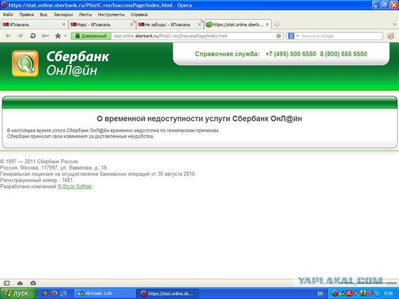Click the EN language indicator
This screenshot has width=399, height=299.
pyautogui.click(x=320, y=293)
